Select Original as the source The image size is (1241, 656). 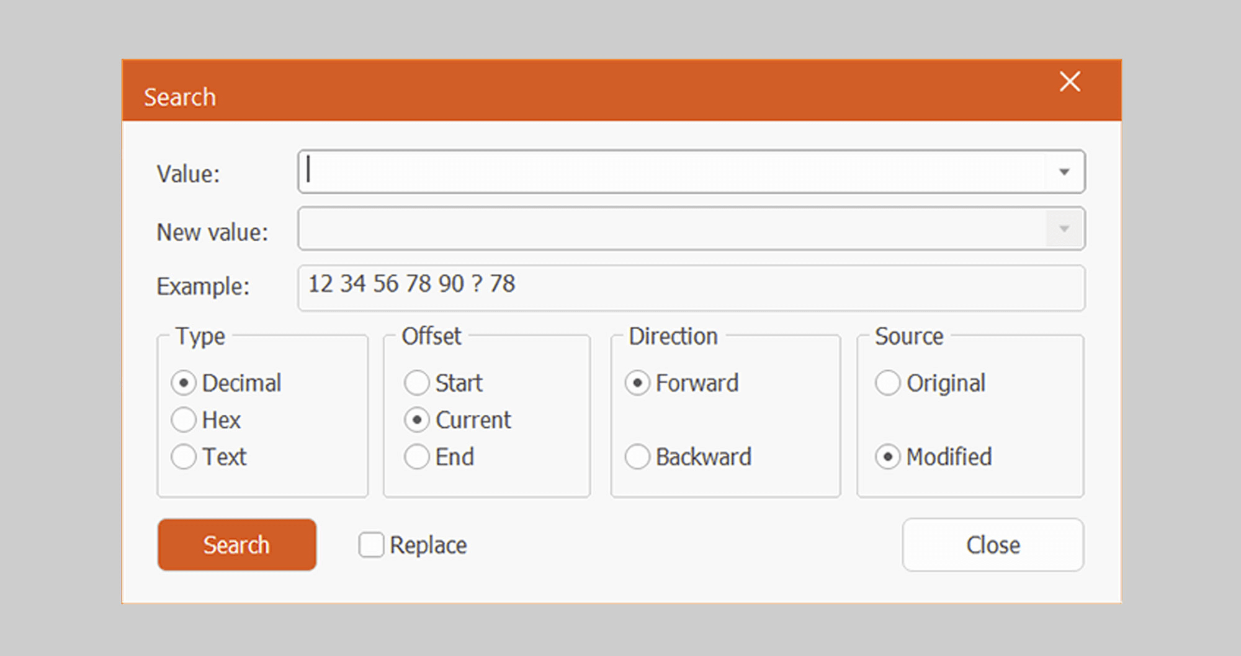(x=888, y=383)
